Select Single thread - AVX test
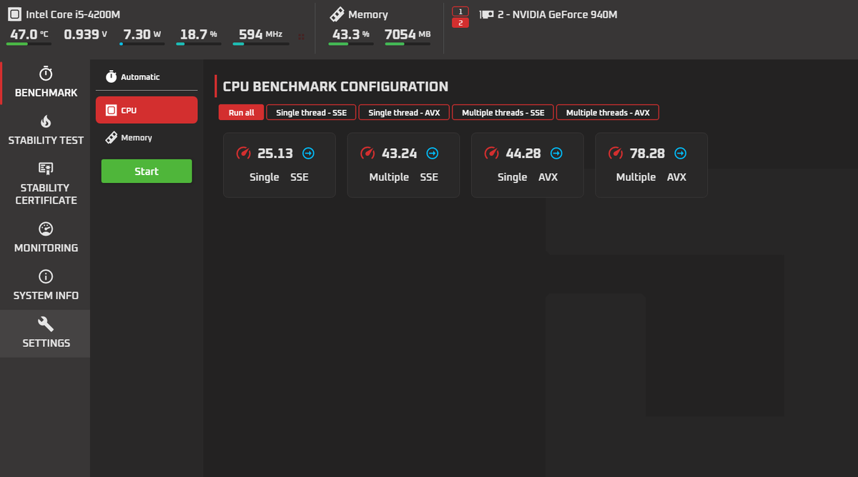Image resolution: width=858 pixels, height=477 pixels. pyautogui.click(x=404, y=112)
